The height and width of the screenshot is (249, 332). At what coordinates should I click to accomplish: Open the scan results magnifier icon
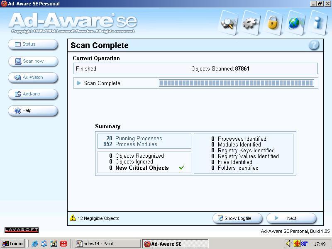(x=228, y=23)
